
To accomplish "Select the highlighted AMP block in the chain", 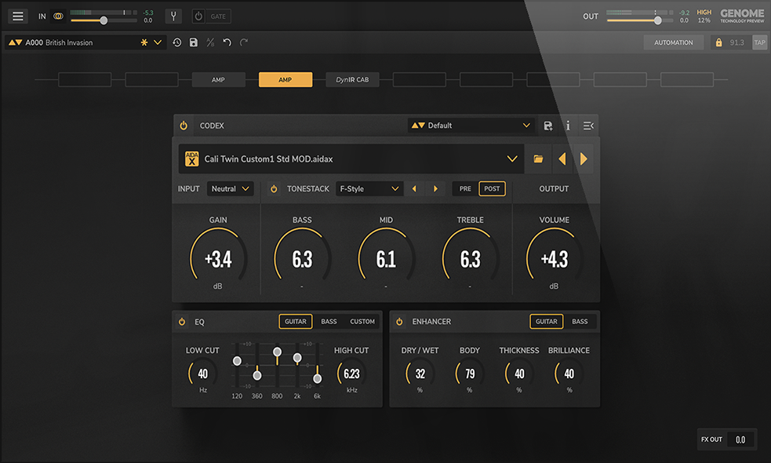I will tap(285, 80).
